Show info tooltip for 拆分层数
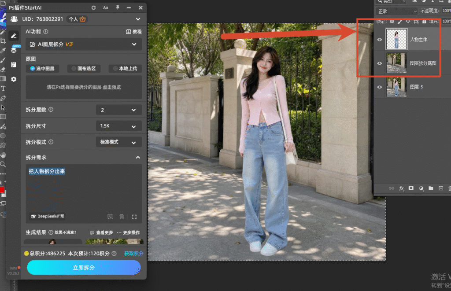451x291 pixels. (51, 110)
